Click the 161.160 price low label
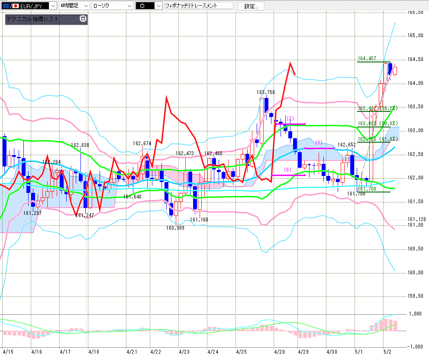The width and height of the screenshot is (429, 355). 199,220
